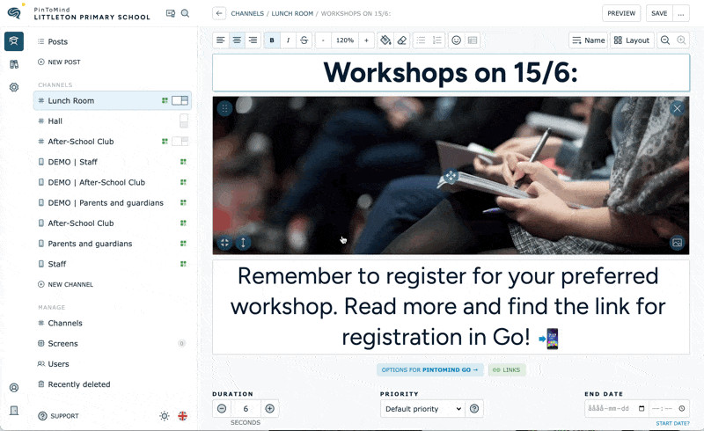Viewport: 704px width, 431px height.
Task: Center align the text
Action: (x=237, y=40)
